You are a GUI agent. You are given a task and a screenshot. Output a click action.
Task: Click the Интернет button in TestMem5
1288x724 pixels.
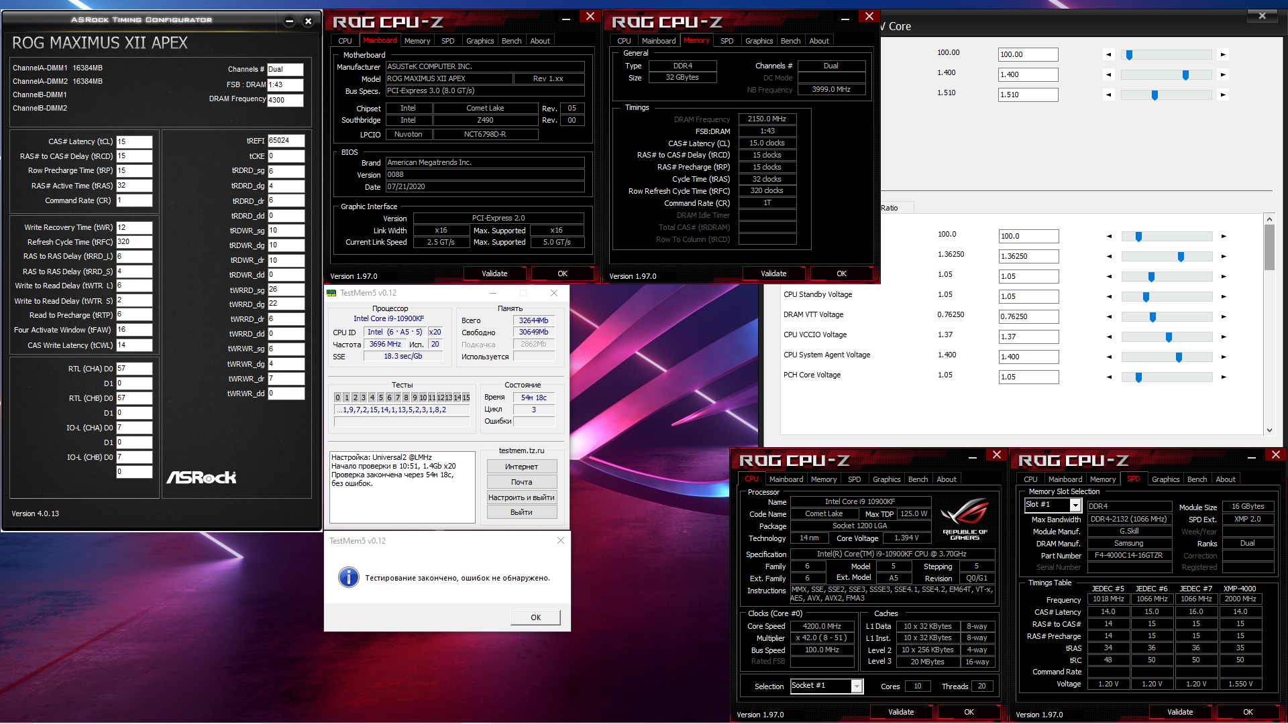521,467
